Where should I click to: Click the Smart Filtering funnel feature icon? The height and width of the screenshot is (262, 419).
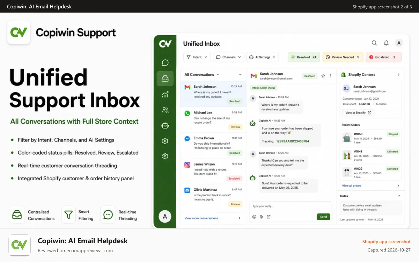click(x=68, y=214)
